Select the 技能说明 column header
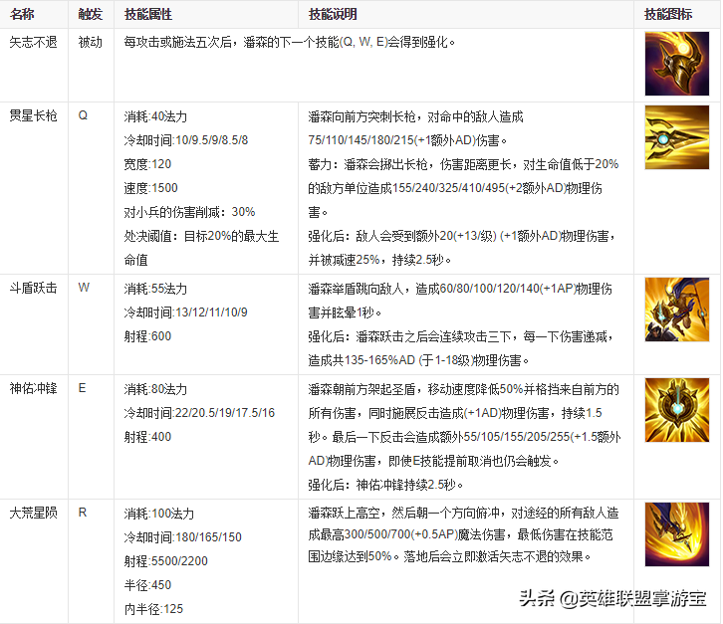Image resolution: width=723 pixels, height=624 pixels. point(334,15)
